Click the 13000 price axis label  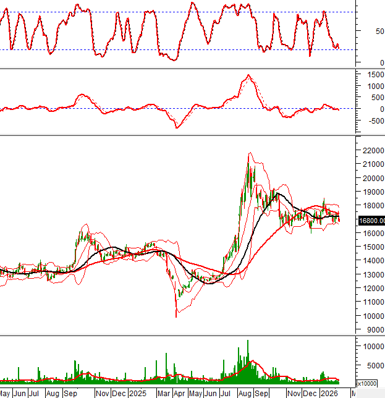[373, 275]
